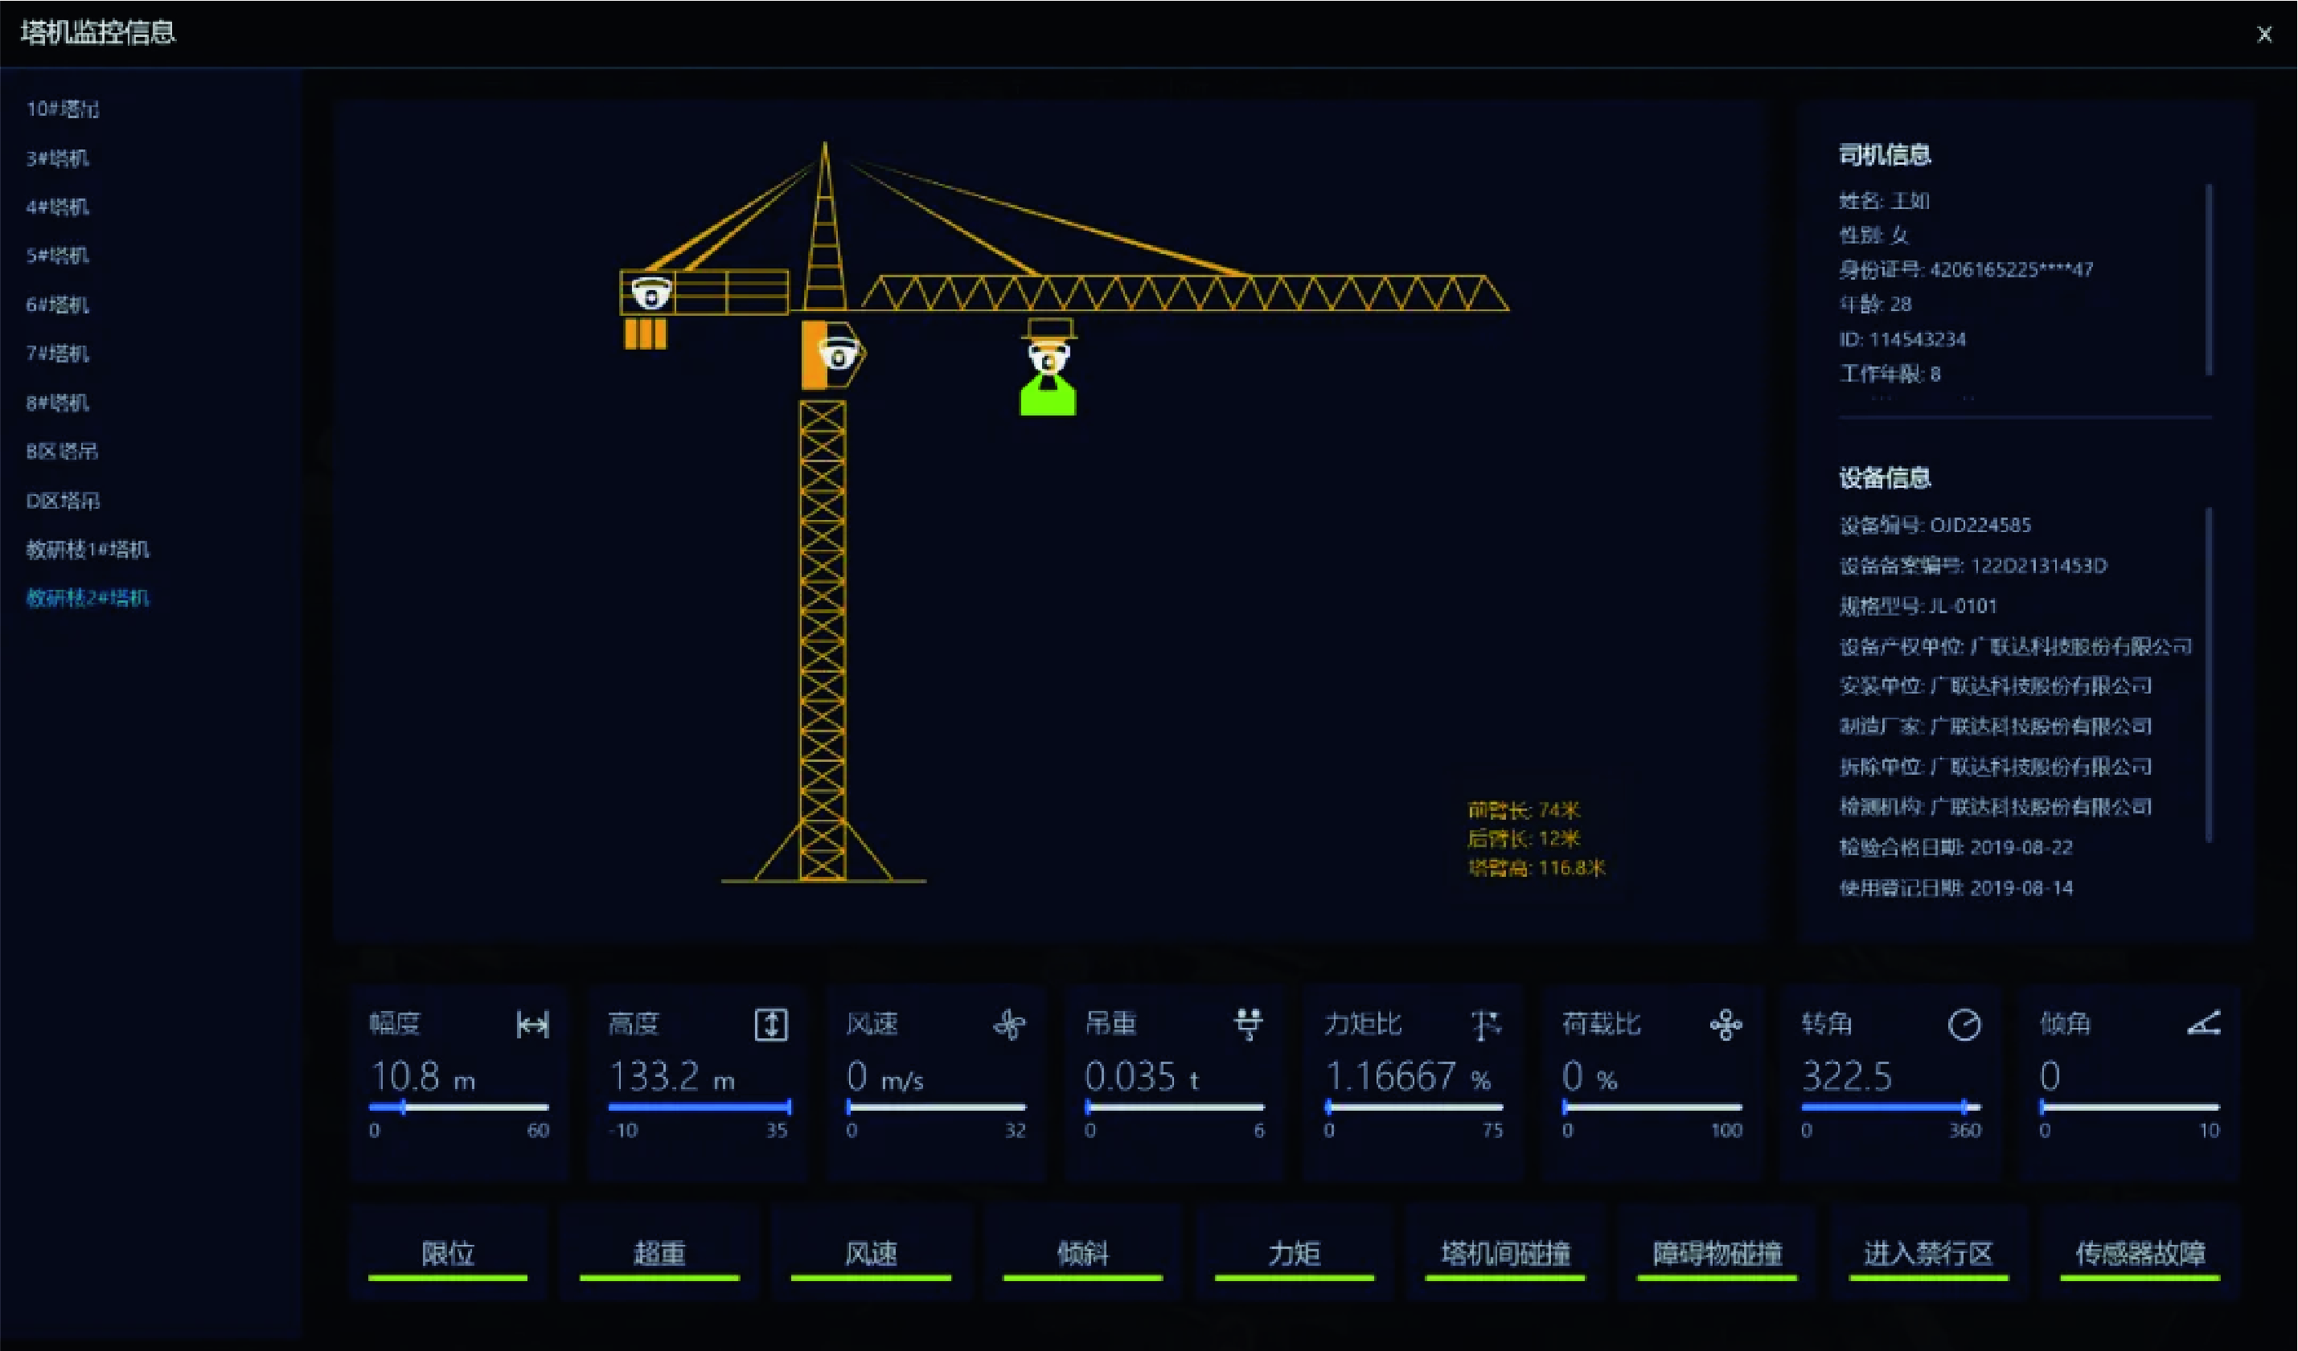This screenshot has height=1351, width=2298.
Task: Click the 倾角 0–10 slider
Action: [2131, 1107]
